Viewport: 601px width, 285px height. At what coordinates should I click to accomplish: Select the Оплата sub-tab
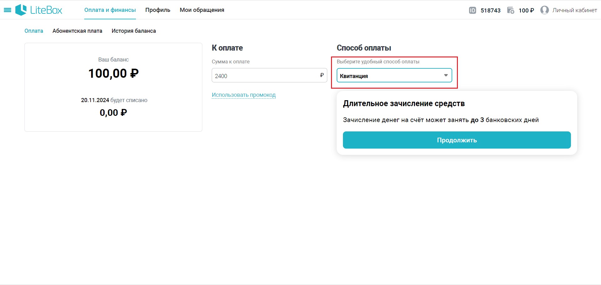coord(34,31)
